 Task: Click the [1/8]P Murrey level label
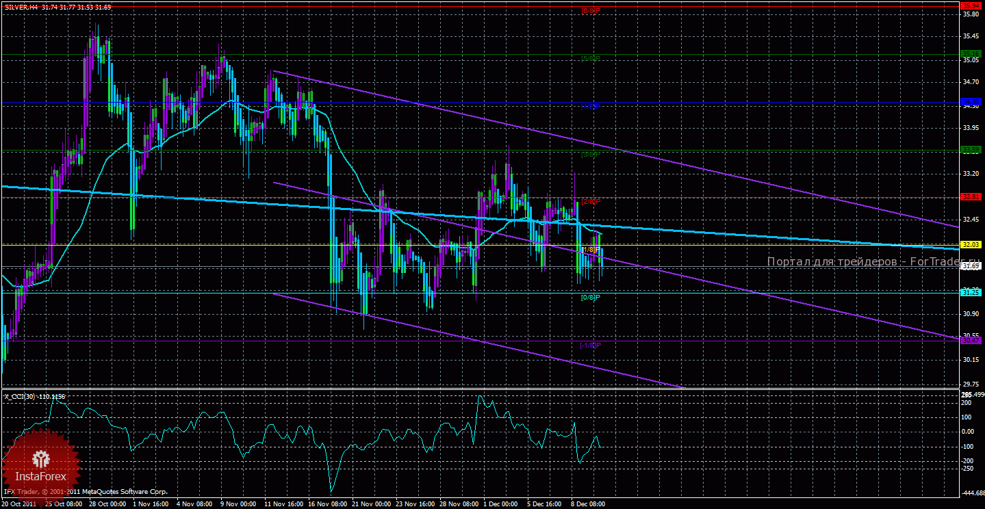[590, 250]
